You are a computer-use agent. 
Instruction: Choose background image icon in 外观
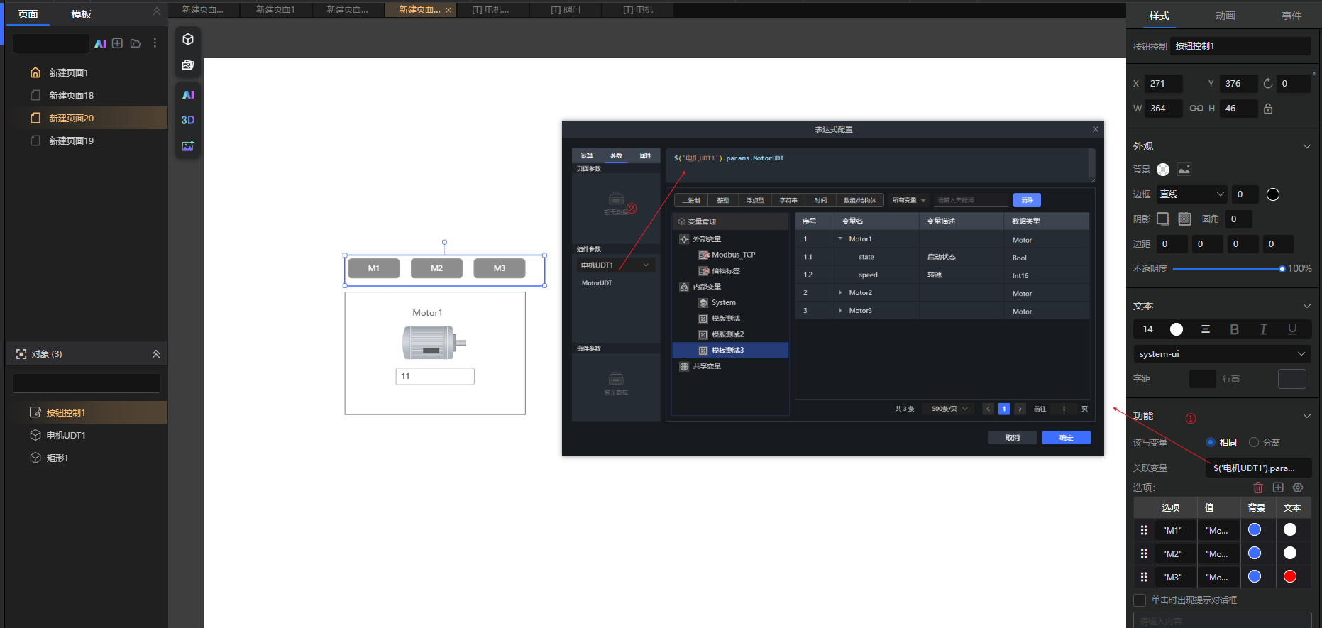point(1184,169)
